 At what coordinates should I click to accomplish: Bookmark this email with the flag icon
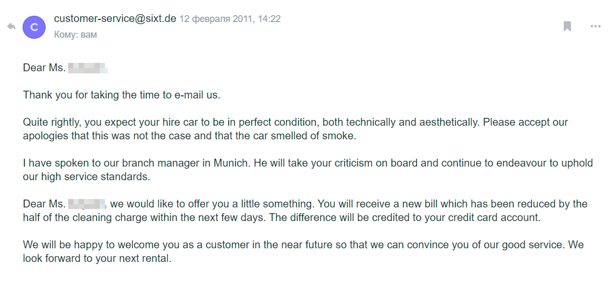tap(567, 27)
